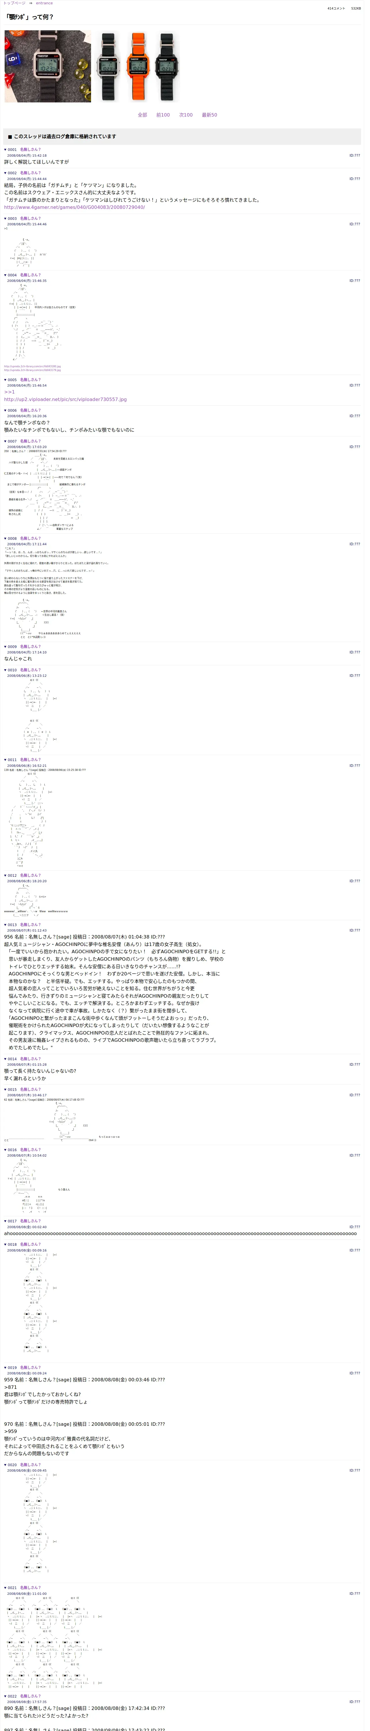Click the ID:??? label of post 0001
The height and width of the screenshot is (1731, 370).
[354, 155]
